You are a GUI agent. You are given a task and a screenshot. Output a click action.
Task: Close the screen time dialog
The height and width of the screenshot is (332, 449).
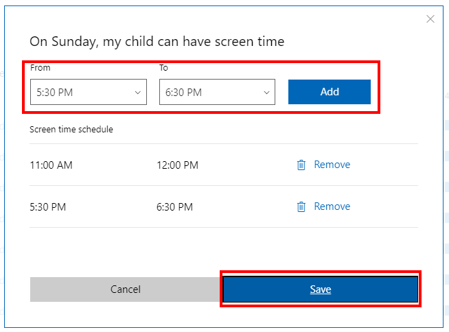[430, 19]
